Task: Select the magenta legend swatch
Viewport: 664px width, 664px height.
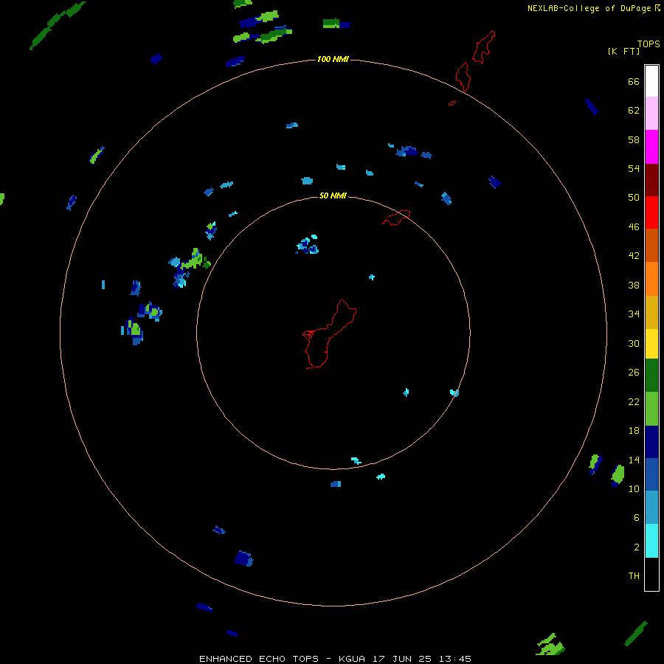Action: [x=651, y=147]
